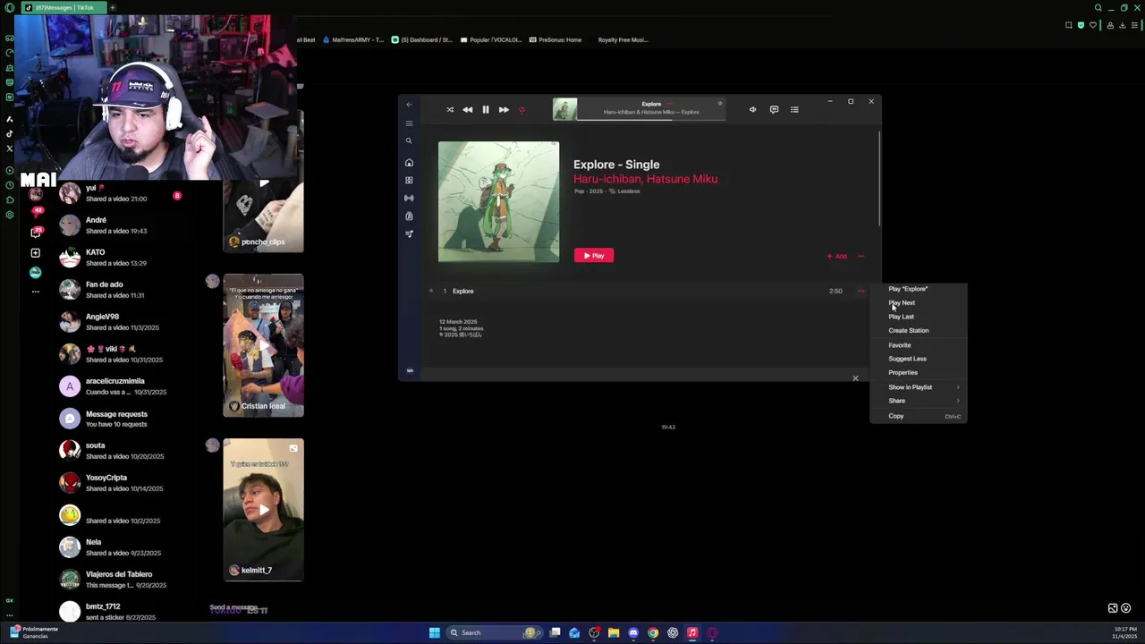The width and height of the screenshot is (1145, 644).
Task: Click the red Play button for album
Action: [594, 256]
